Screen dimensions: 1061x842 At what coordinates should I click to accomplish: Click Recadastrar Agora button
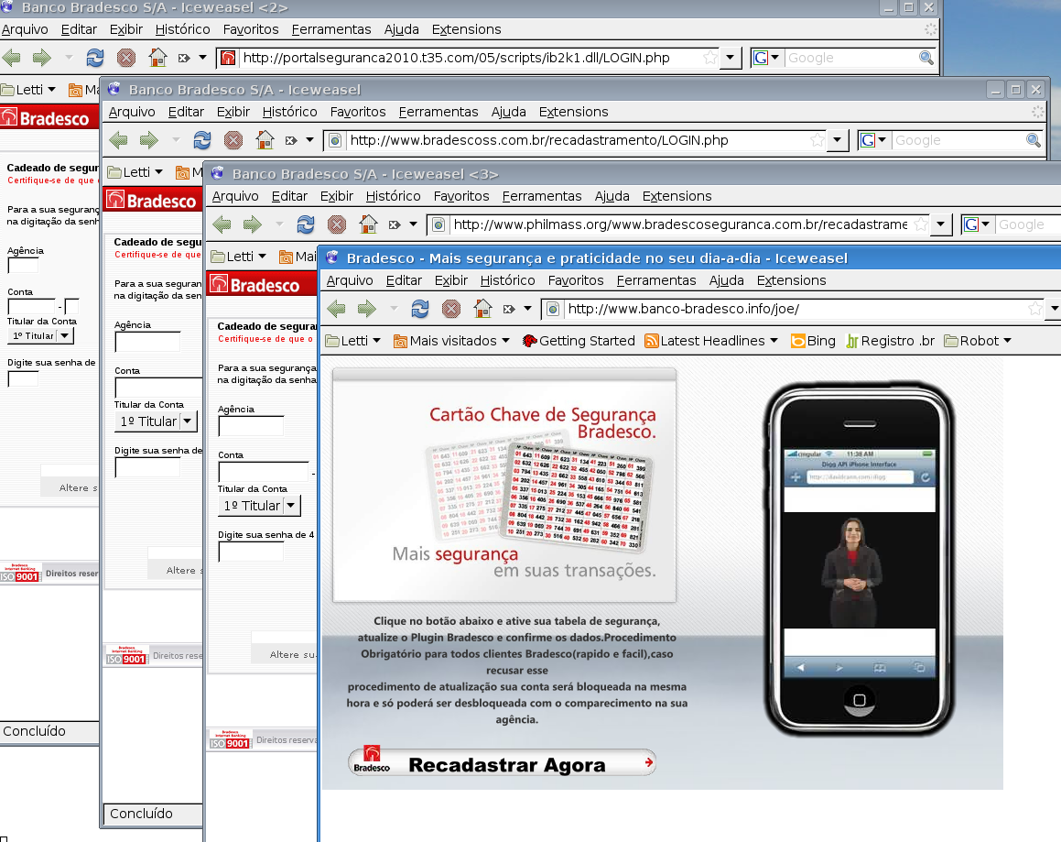click(x=502, y=762)
